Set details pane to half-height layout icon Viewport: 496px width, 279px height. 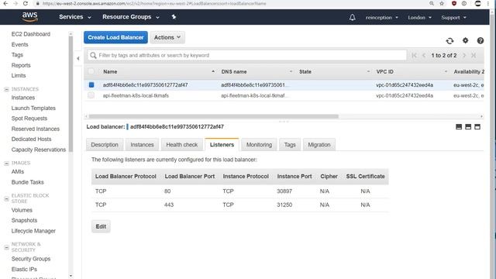point(468,127)
